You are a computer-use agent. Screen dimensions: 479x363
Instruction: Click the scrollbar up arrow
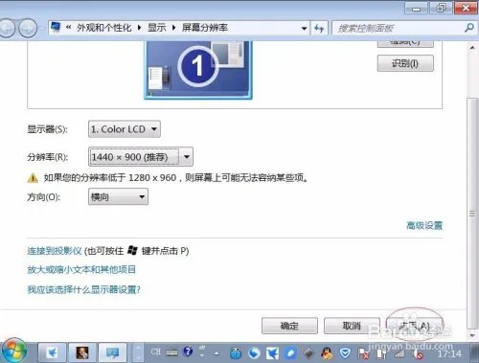[x=472, y=48]
